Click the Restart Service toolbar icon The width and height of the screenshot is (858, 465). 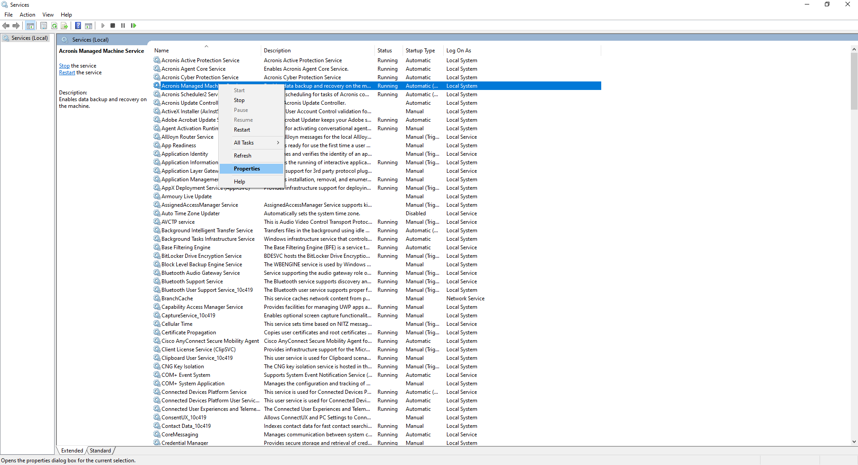pyautogui.click(x=133, y=26)
